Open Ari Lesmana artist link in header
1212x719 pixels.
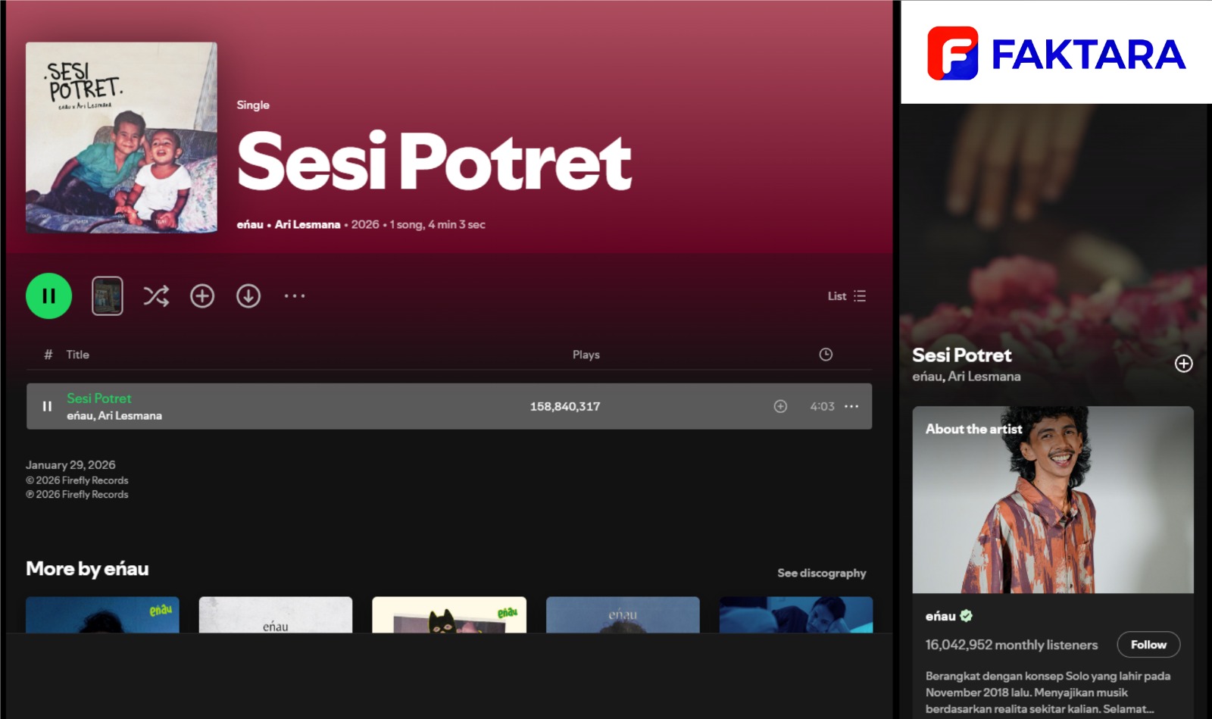(x=308, y=225)
